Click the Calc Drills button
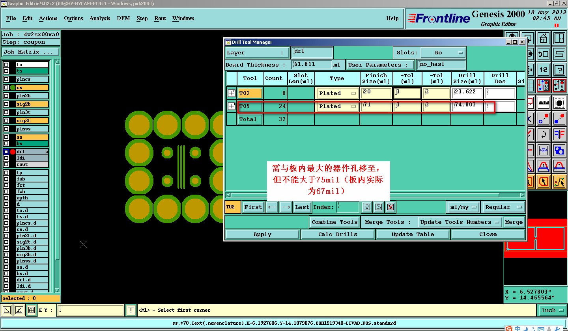The width and height of the screenshot is (568, 331). [338, 234]
